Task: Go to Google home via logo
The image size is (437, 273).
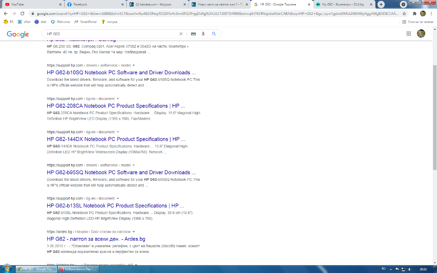Action: point(18,34)
